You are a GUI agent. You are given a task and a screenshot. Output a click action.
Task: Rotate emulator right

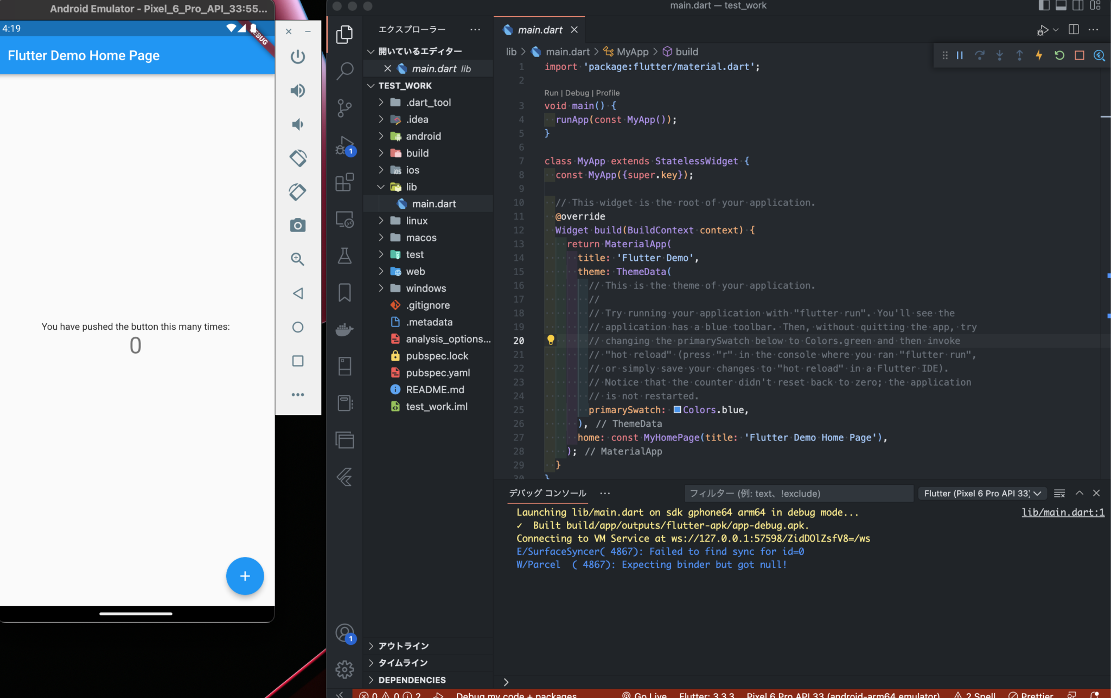[298, 191]
